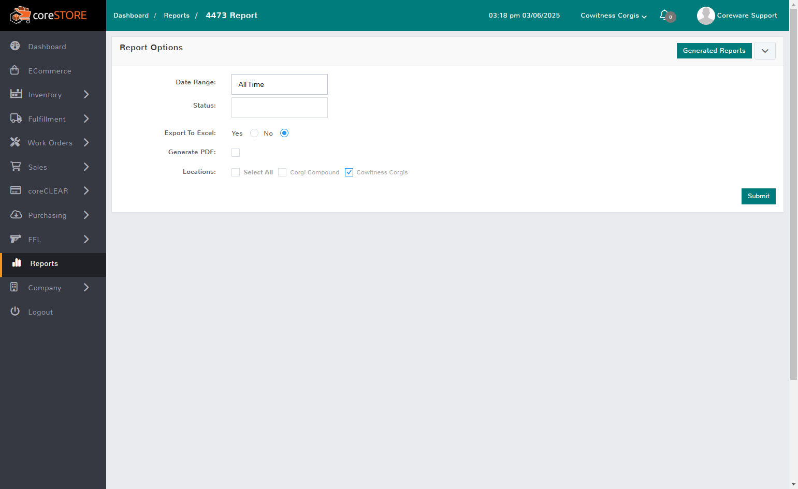Uncheck the Cowitness Corgis location checkbox
798x489 pixels.
coord(349,172)
